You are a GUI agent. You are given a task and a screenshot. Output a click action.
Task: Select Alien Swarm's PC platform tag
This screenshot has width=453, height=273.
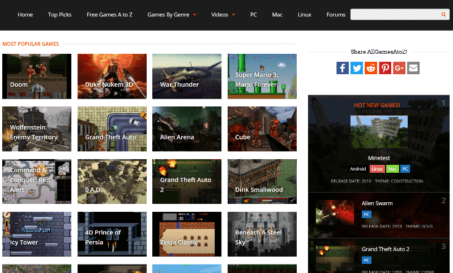pos(366,214)
